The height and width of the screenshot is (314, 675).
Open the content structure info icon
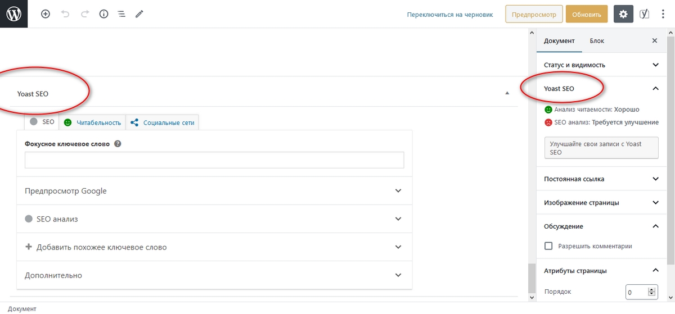pos(103,14)
